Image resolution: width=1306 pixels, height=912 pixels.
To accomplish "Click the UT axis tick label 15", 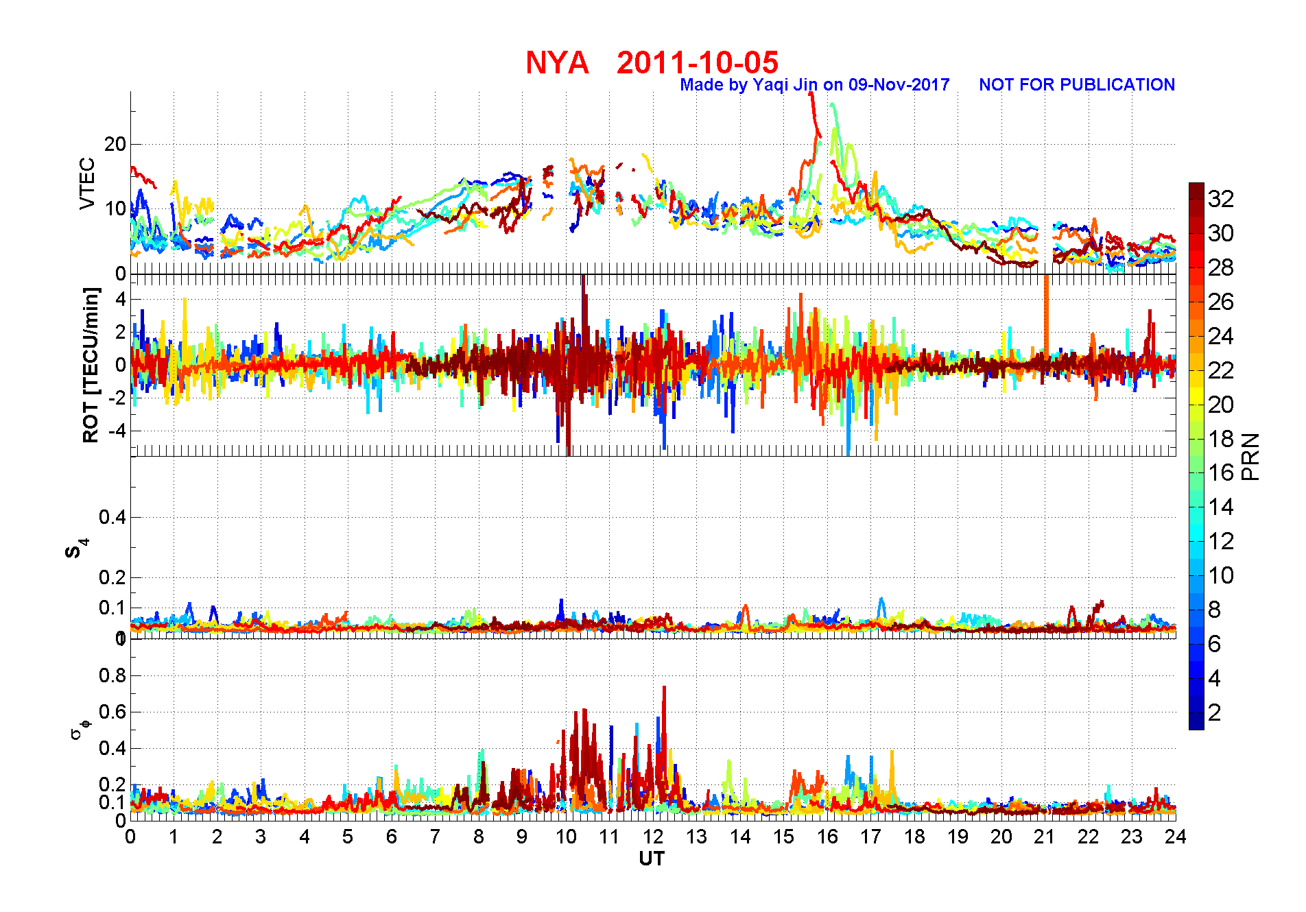I will 783,837.
